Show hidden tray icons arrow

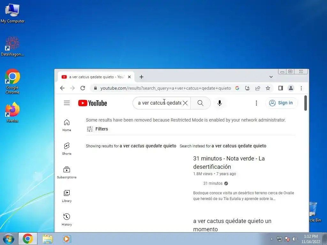[271, 239]
